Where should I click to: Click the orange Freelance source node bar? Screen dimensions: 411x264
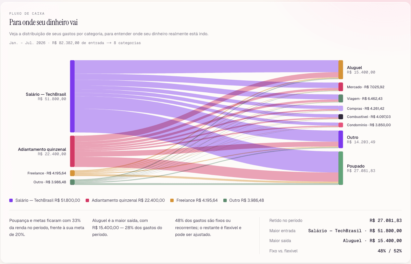click(x=72, y=173)
